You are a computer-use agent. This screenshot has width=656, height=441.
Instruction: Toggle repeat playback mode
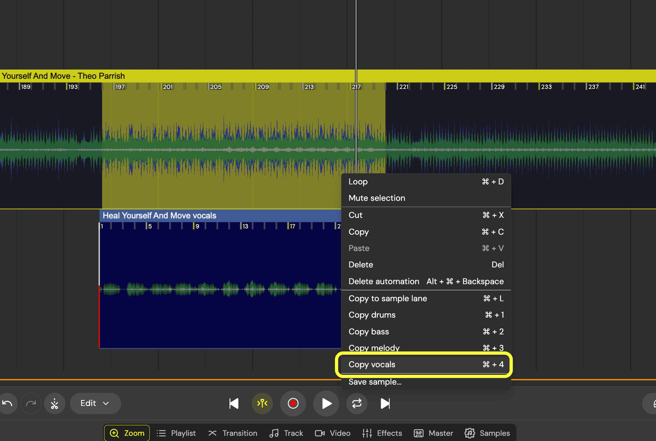356,403
